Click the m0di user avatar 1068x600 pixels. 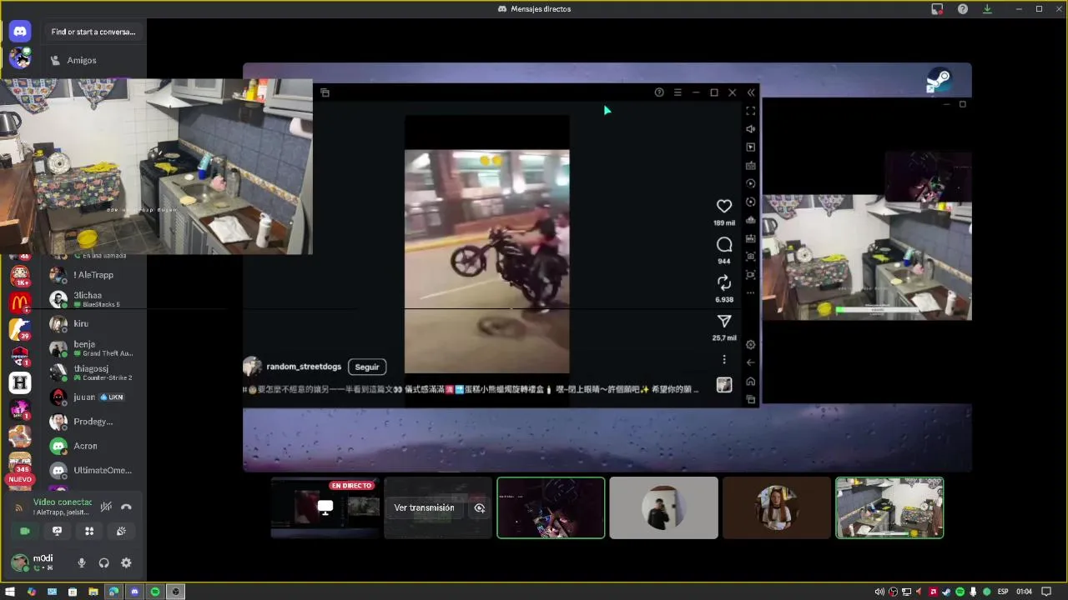click(19, 562)
